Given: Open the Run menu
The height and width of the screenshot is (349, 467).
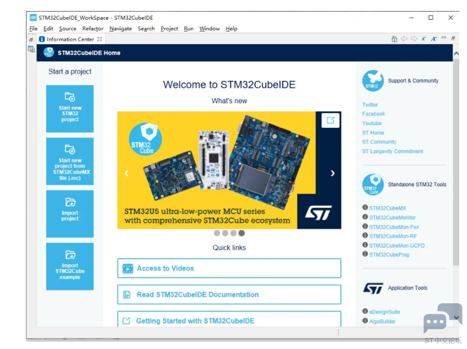Looking at the screenshot, I should point(189,29).
